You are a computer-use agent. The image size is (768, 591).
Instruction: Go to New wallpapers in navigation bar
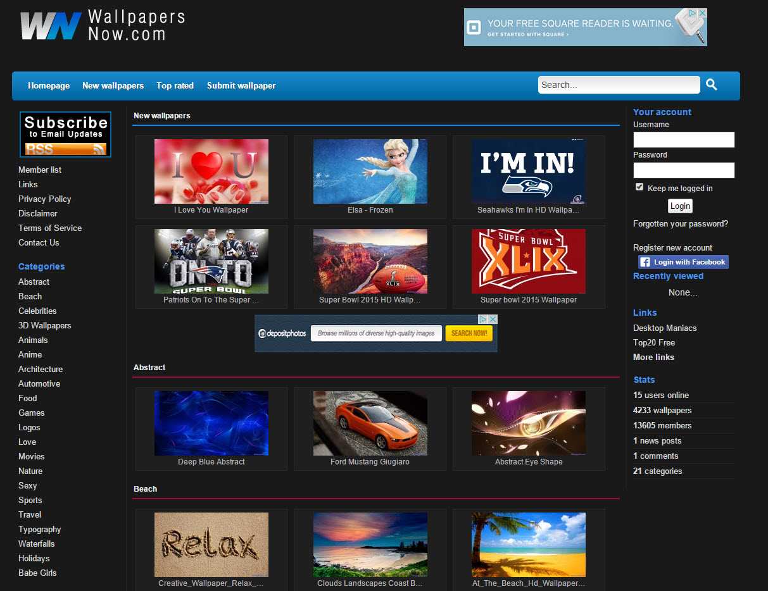(x=113, y=86)
